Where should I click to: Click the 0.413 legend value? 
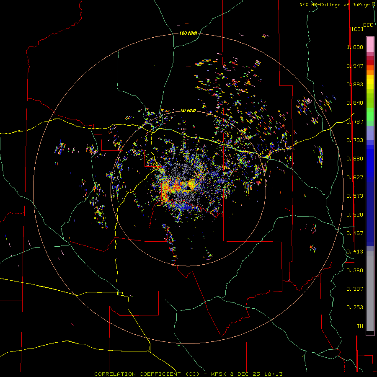(355, 252)
